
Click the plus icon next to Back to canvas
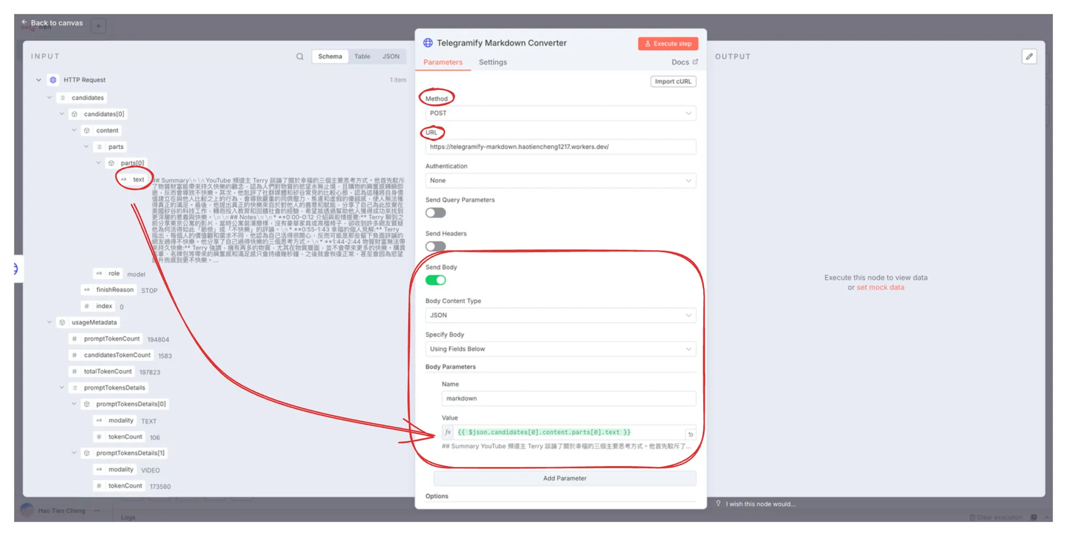[98, 26]
